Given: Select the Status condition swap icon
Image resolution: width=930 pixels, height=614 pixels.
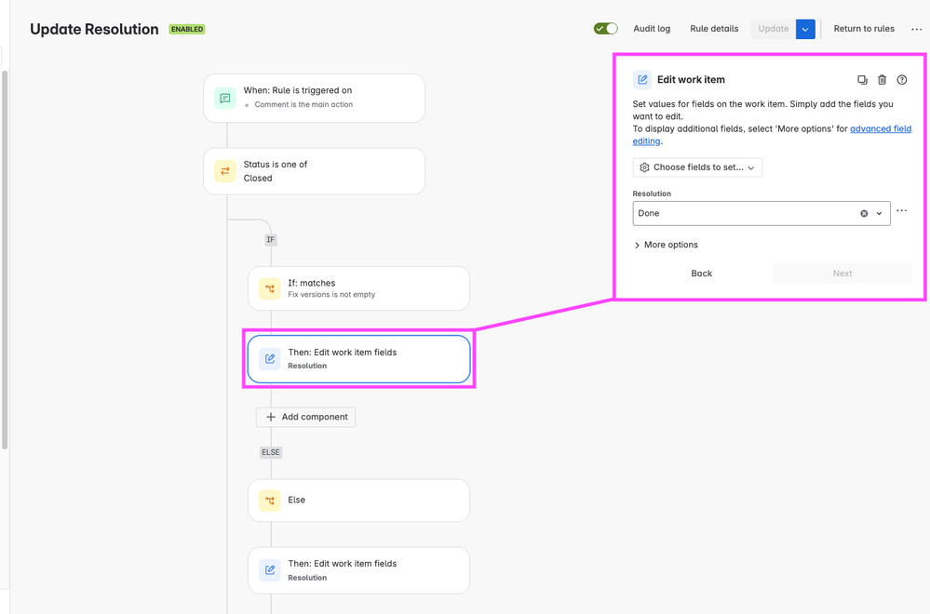Looking at the screenshot, I should point(224,171).
